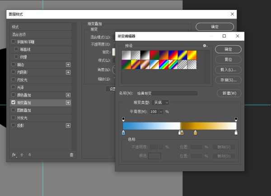
Task: Select the orange-yellow-orange gradient preset
Action: pos(192,55)
